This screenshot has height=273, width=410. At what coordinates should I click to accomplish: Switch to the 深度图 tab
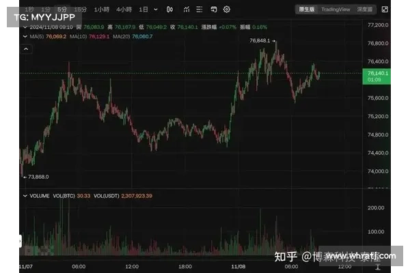click(x=367, y=10)
